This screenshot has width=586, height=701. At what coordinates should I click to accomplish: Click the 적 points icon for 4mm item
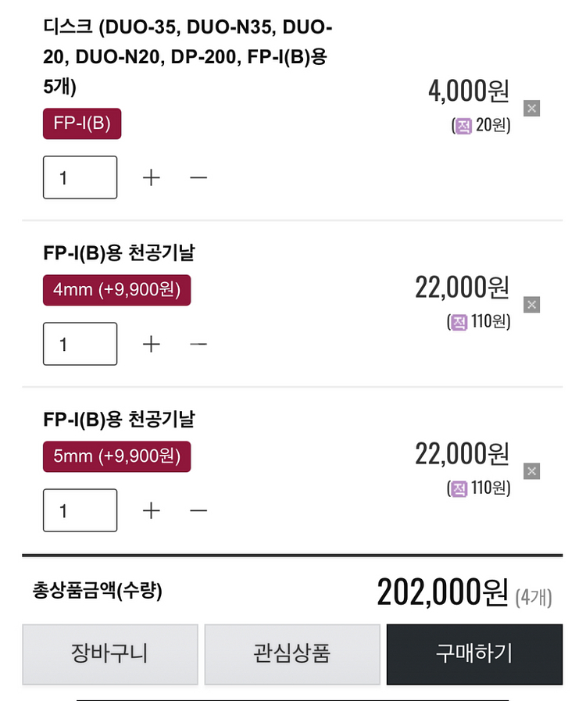click(x=459, y=322)
